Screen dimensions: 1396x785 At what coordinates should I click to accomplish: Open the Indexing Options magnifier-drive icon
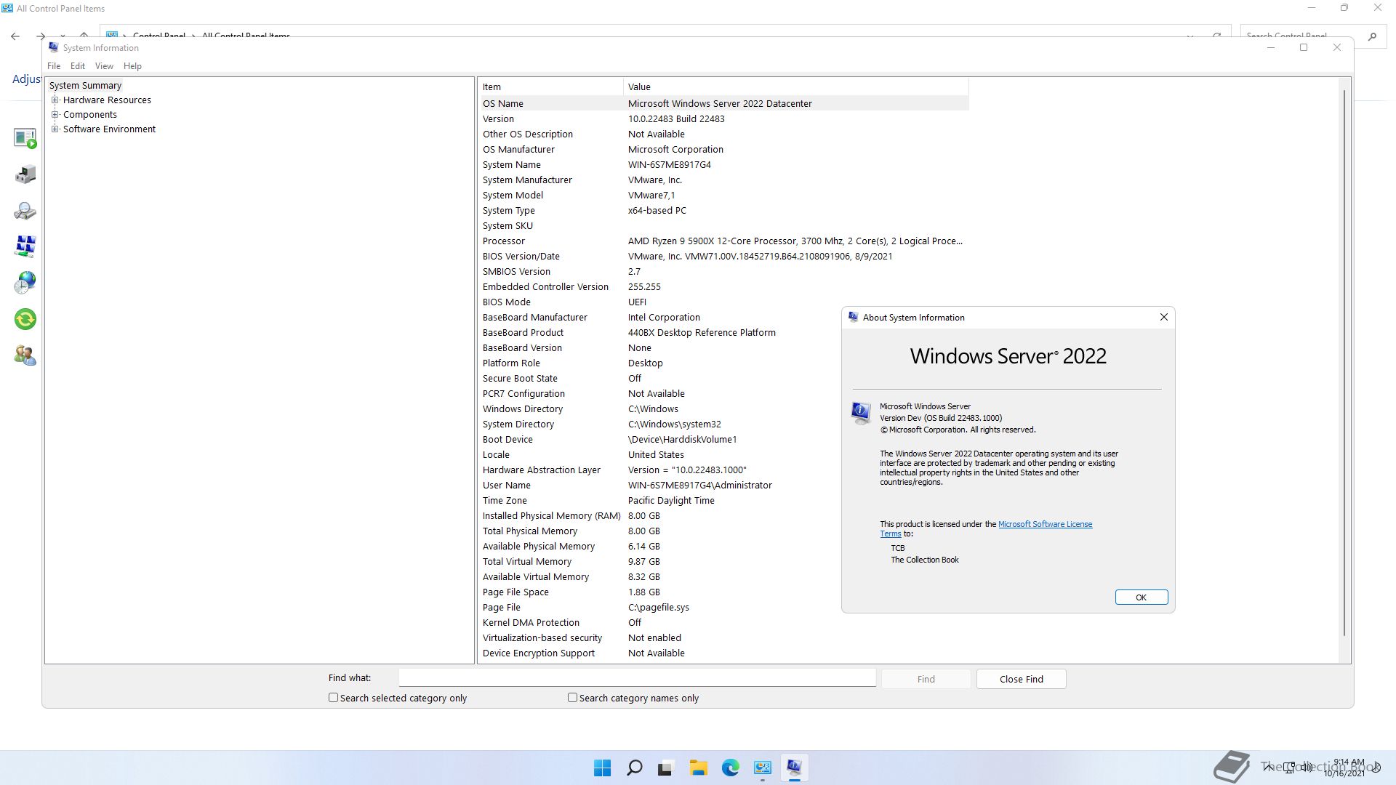25,211
